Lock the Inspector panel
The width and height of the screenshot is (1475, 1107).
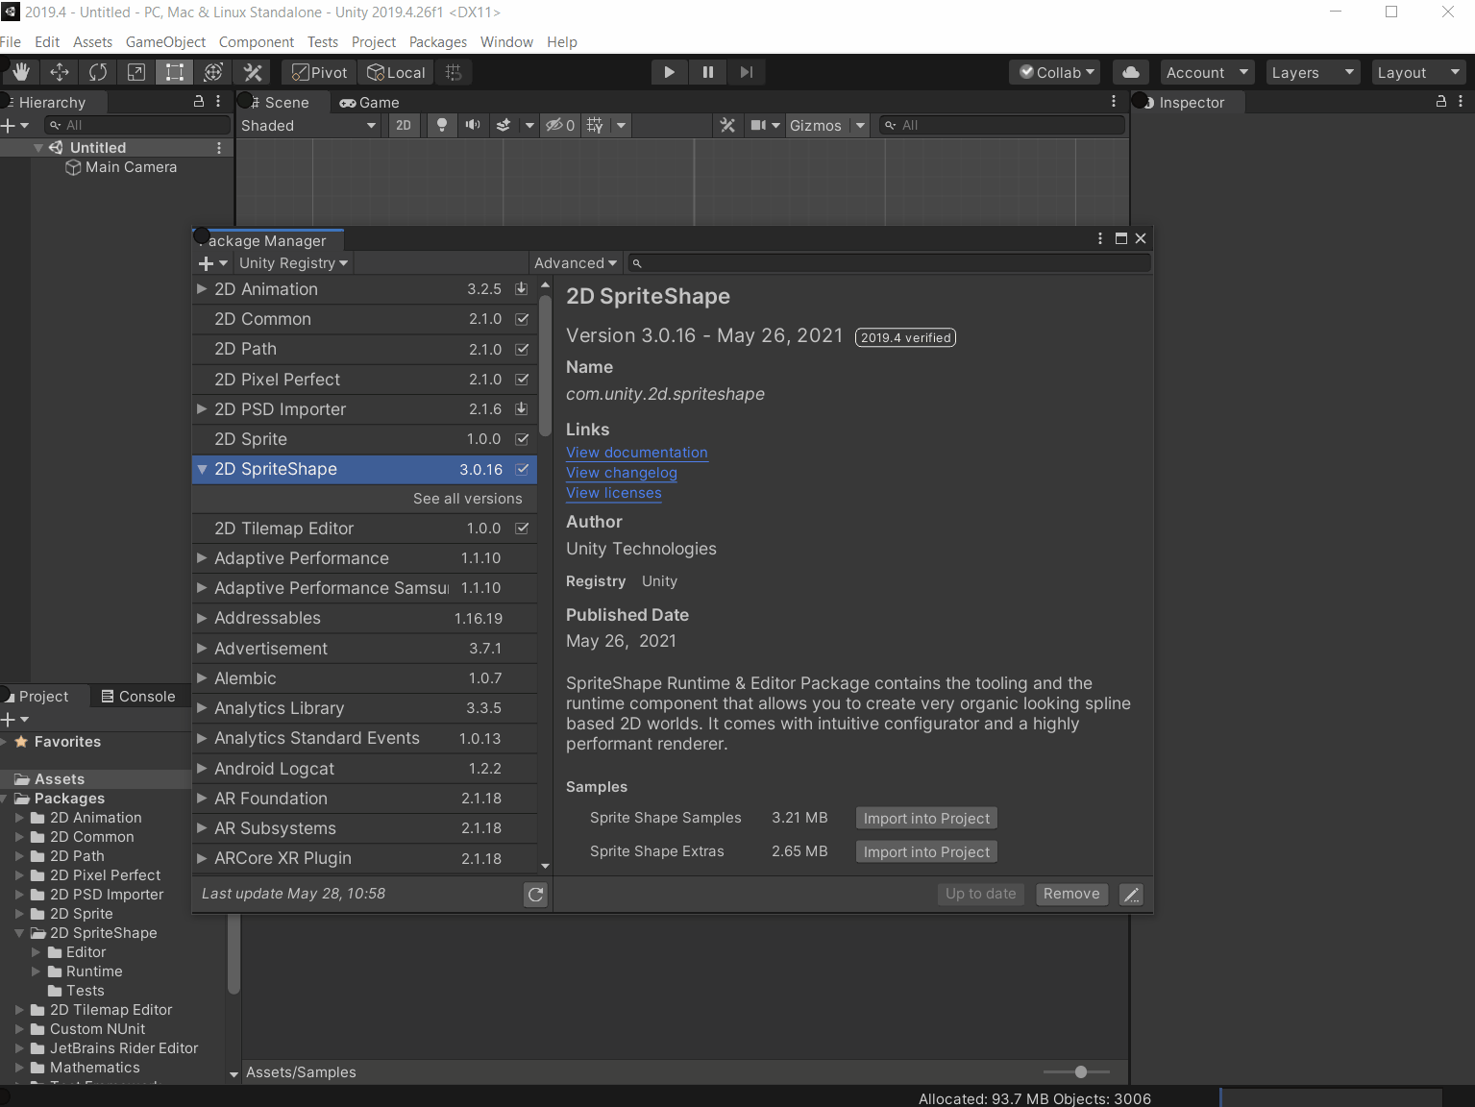coord(1441,101)
